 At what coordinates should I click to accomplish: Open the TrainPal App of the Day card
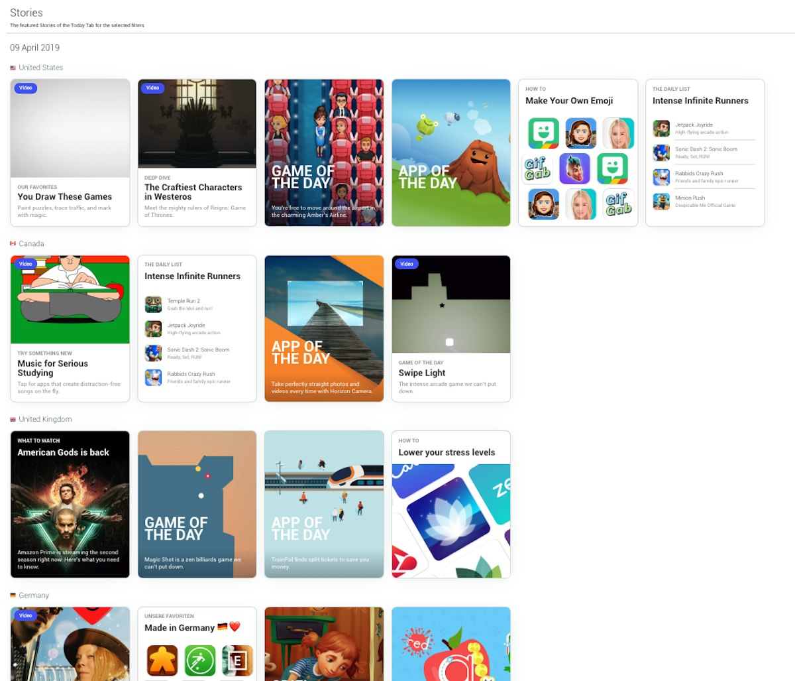[324, 504]
